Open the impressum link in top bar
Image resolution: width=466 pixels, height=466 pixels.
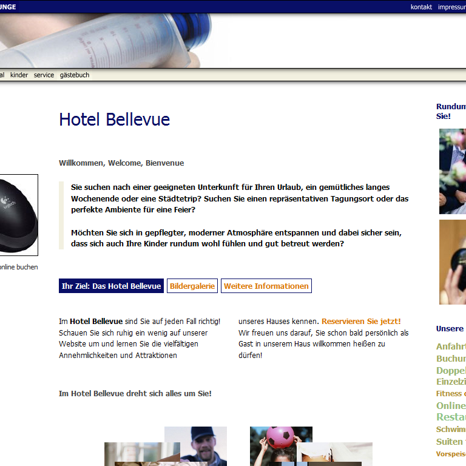click(x=451, y=7)
